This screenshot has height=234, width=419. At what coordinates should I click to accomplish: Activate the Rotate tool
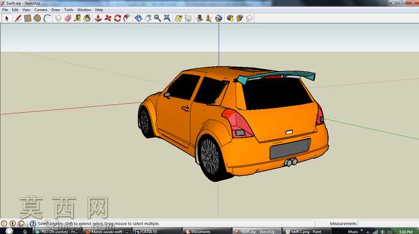pyautogui.click(x=117, y=18)
